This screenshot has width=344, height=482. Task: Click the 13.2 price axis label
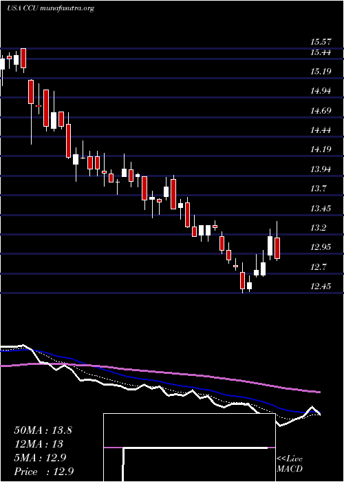(x=319, y=228)
